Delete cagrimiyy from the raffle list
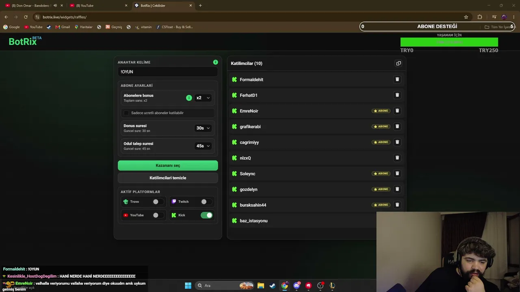Image resolution: width=520 pixels, height=292 pixels. tap(397, 142)
